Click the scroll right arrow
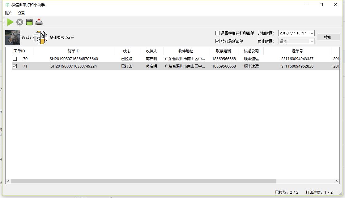The width and height of the screenshot is (345, 198). (337, 181)
